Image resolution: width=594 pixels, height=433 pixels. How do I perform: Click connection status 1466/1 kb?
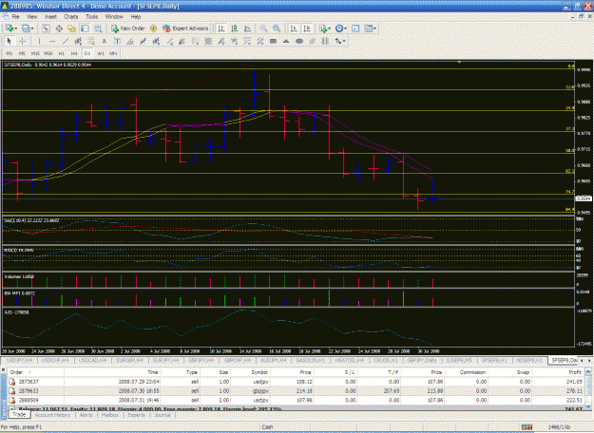(559, 427)
